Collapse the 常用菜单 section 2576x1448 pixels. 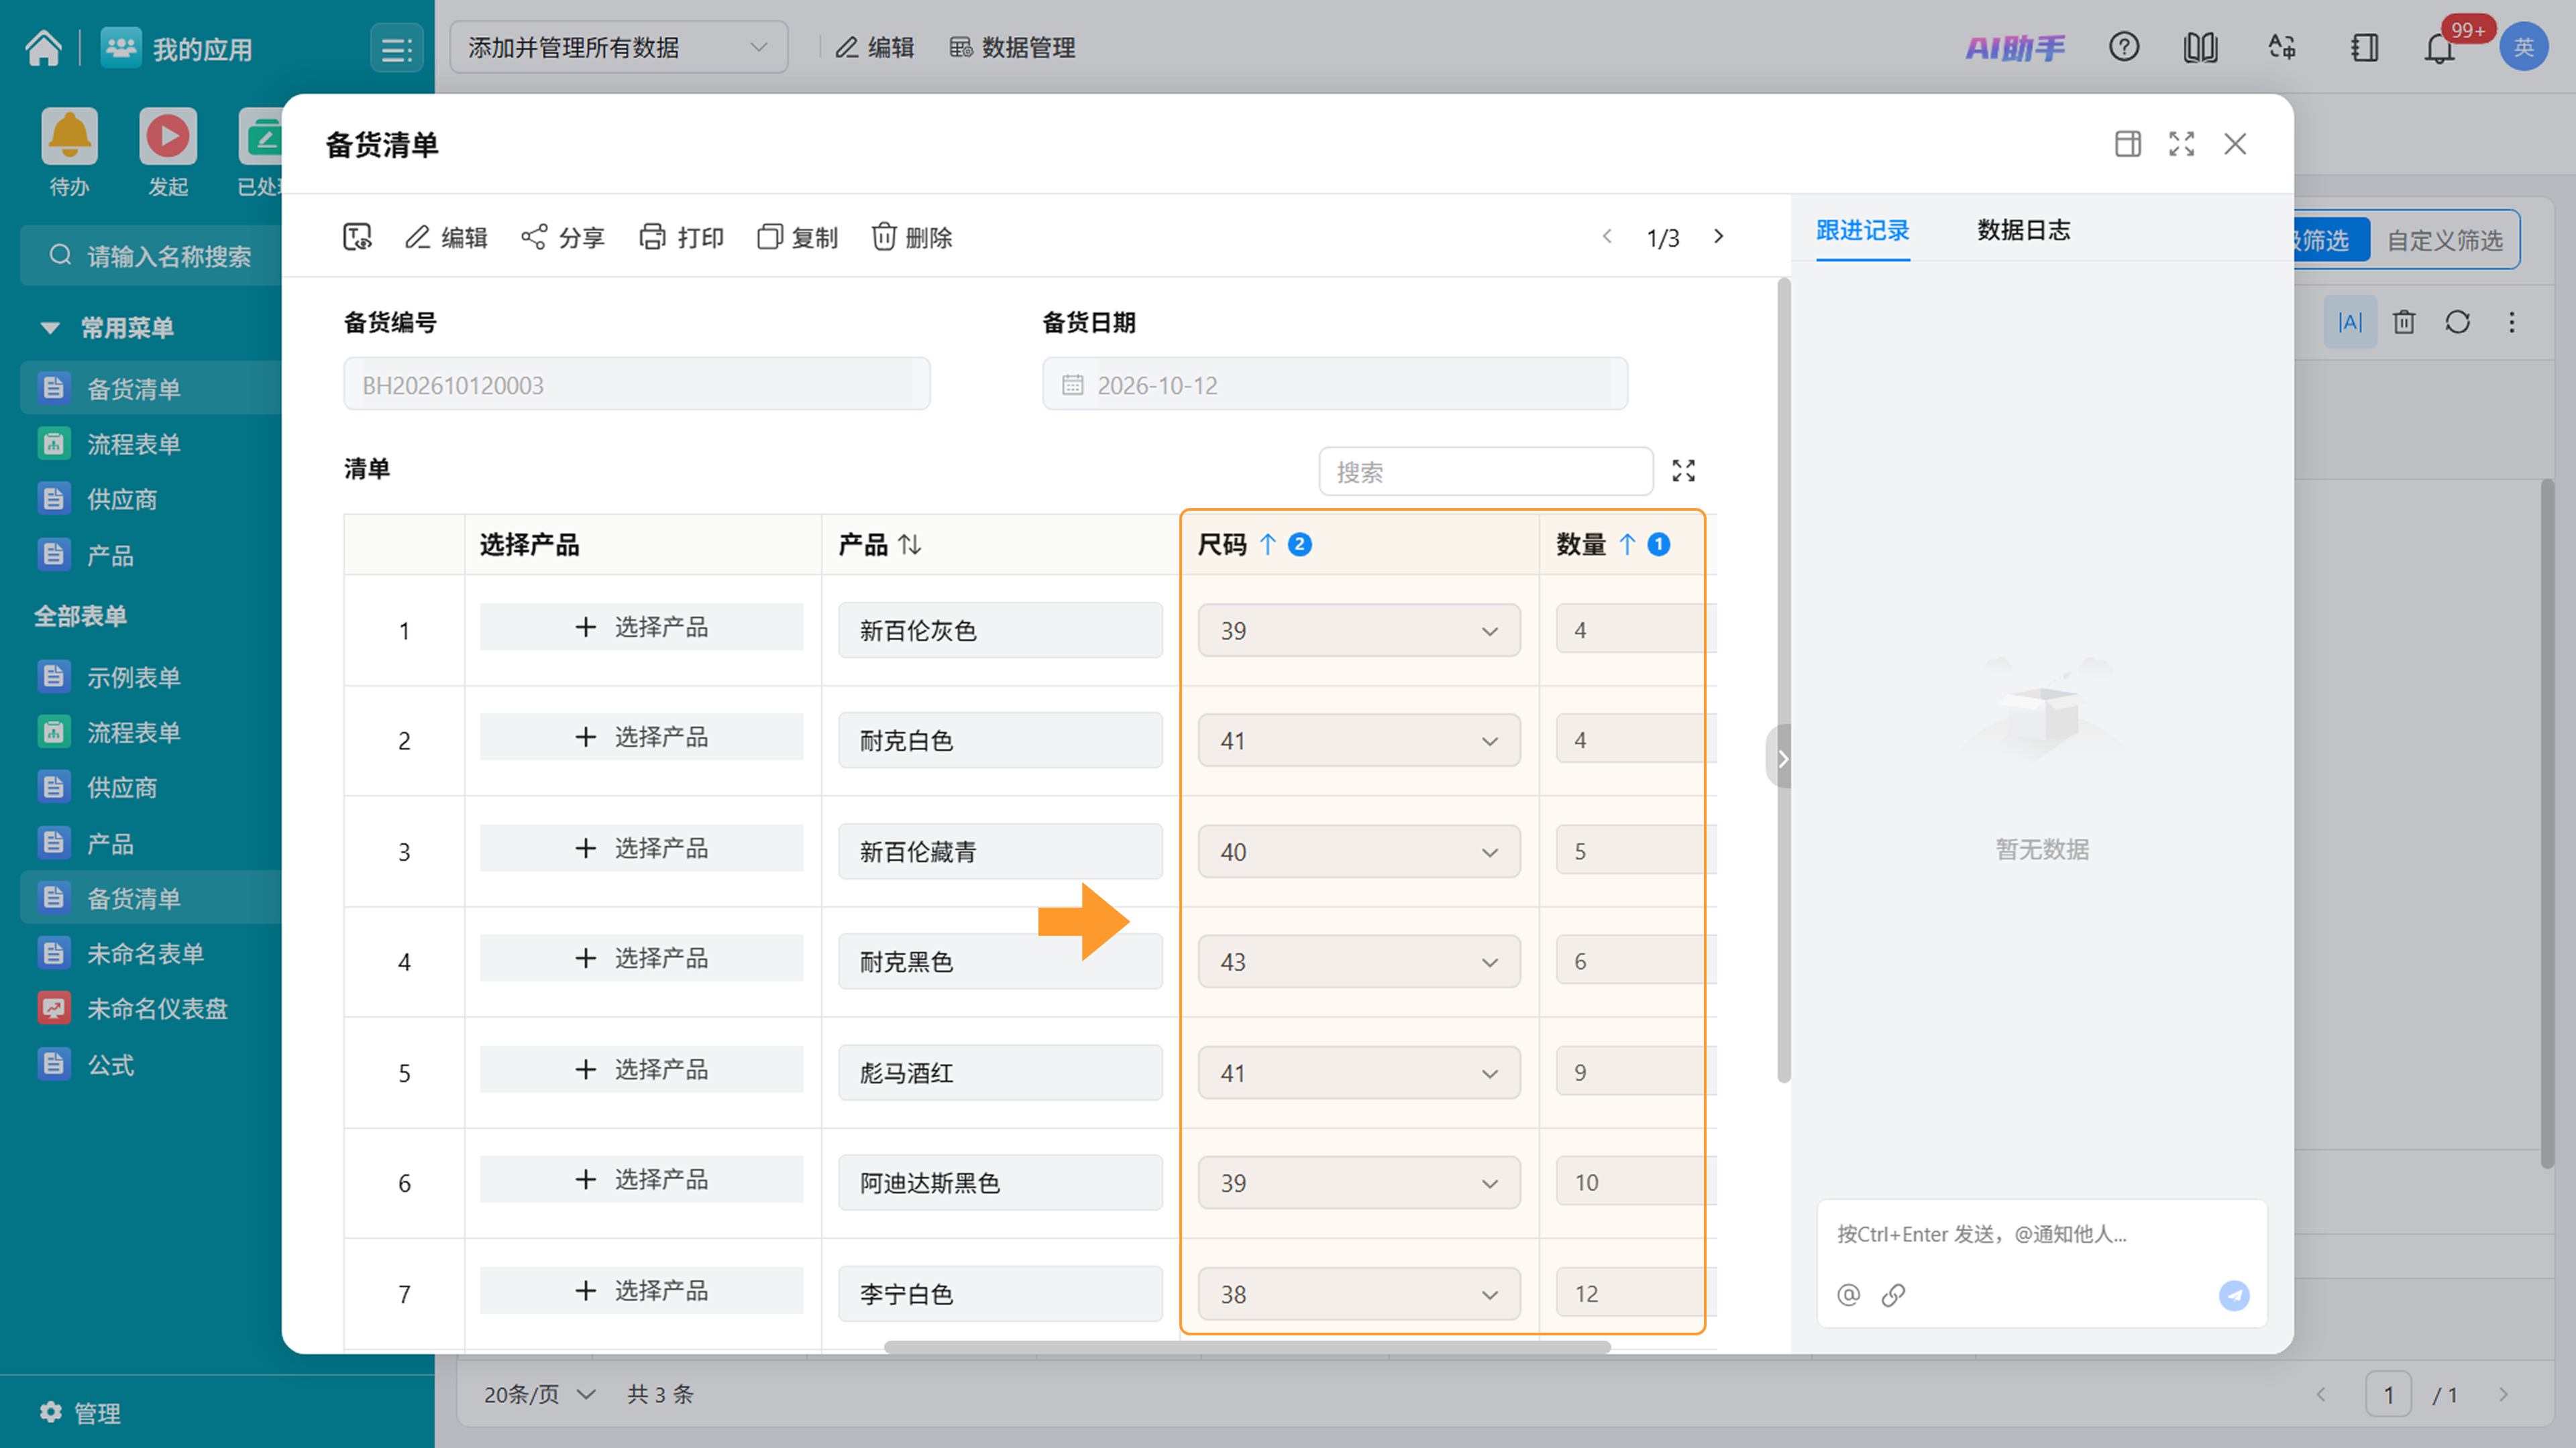[50, 328]
